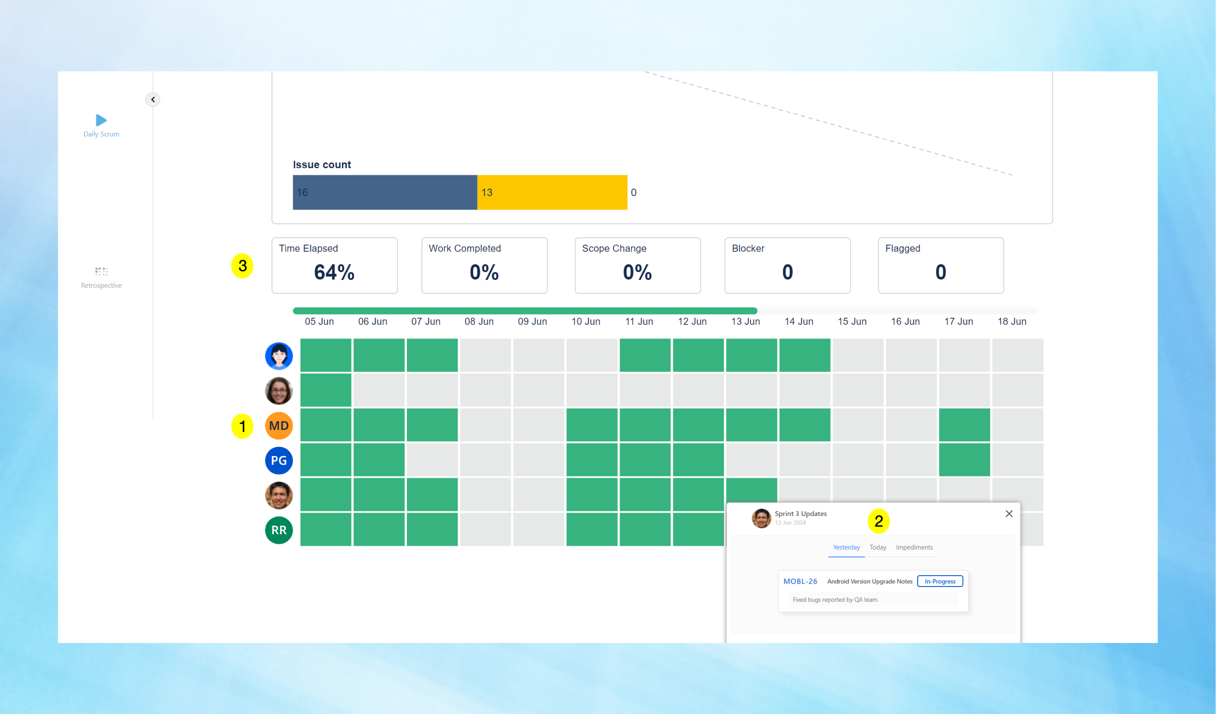Collapse the sidebar with chevron button
The width and height of the screenshot is (1216, 714).
[153, 99]
